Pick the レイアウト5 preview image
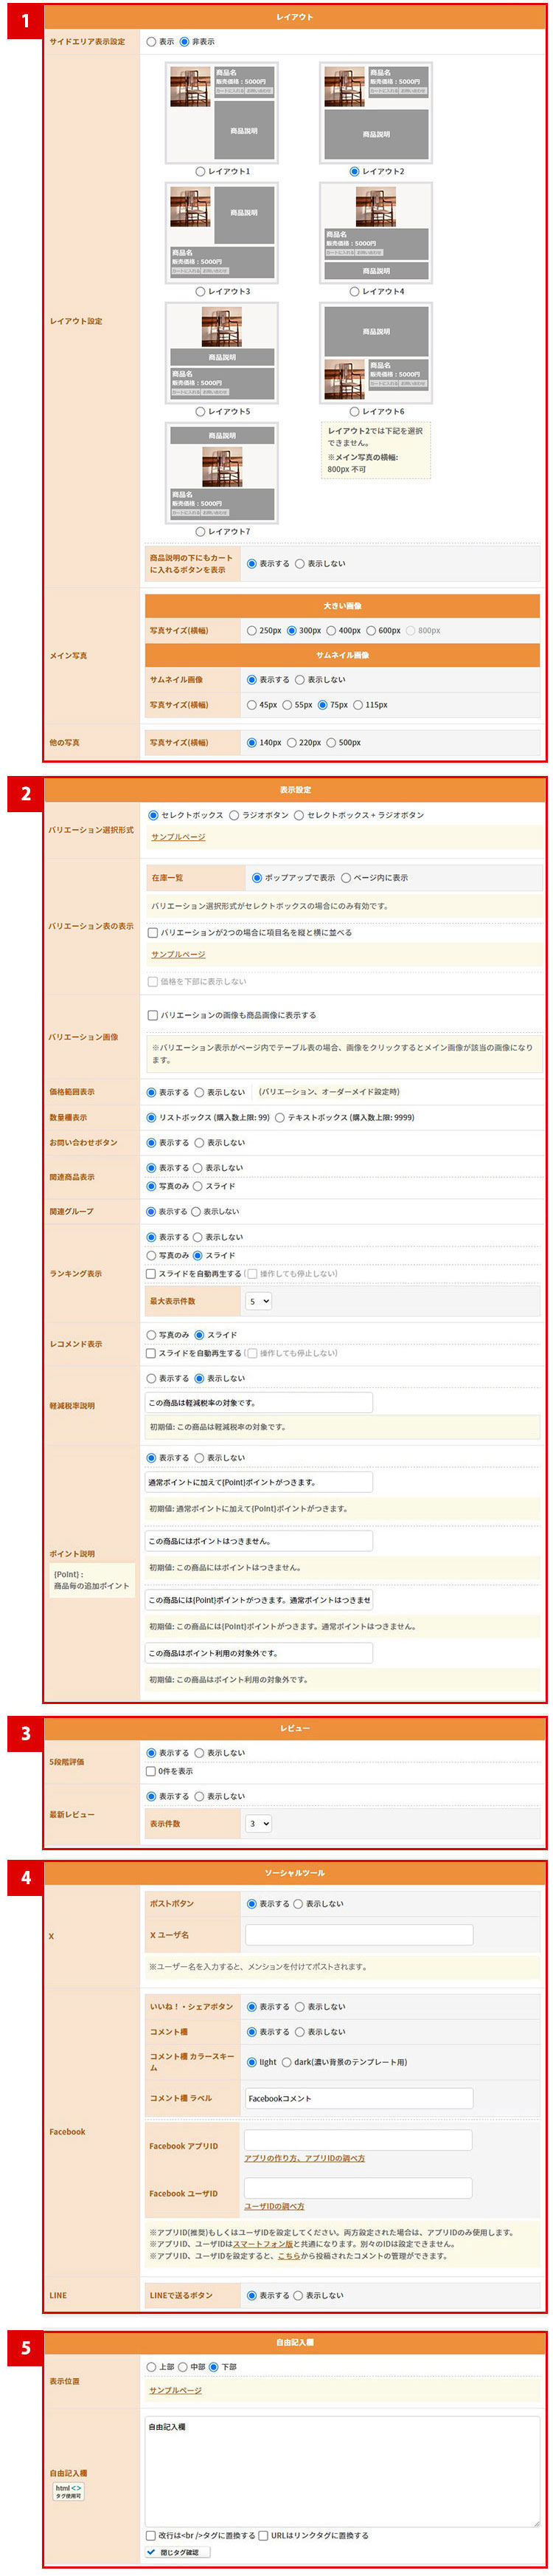The width and height of the screenshot is (553, 2576). 222,353
